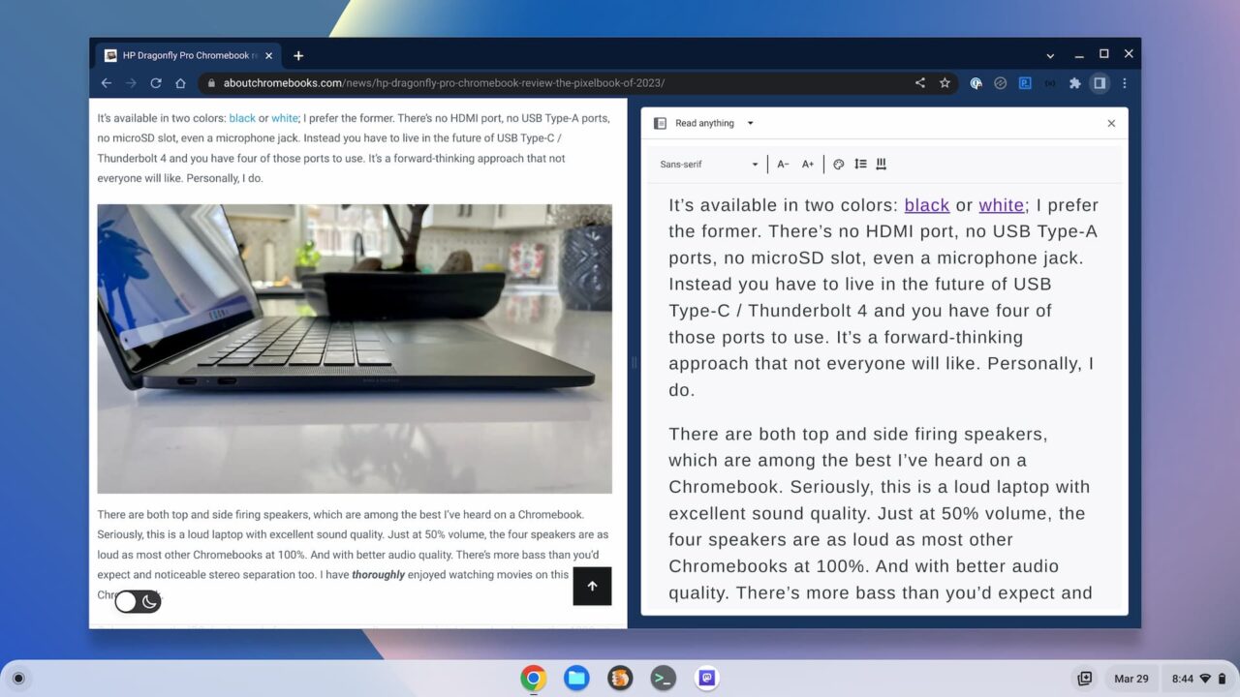Open the 1Password extension icon
This screenshot has width=1240, height=697.
click(x=976, y=83)
